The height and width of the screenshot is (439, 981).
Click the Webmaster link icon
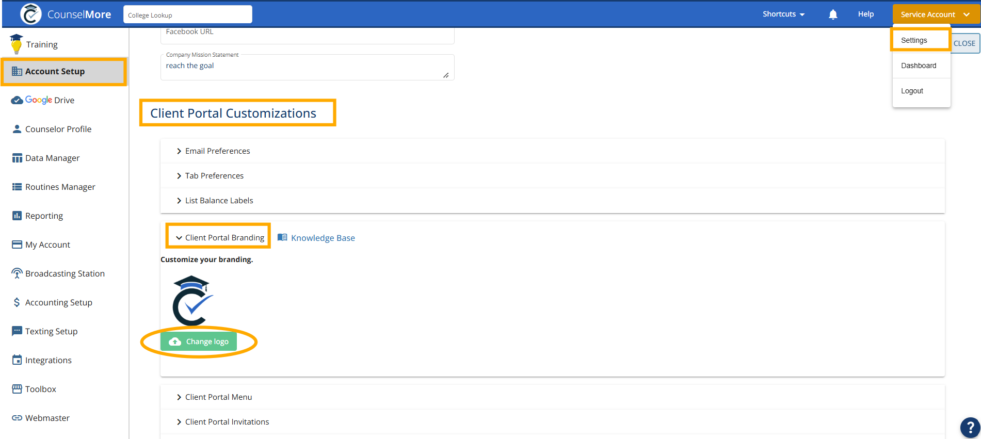(x=17, y=418)
